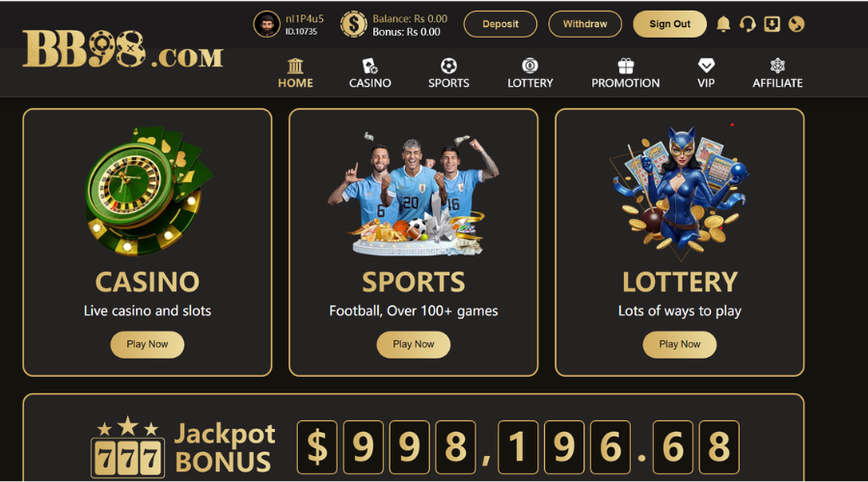This screenshot has width=868, height=482.
Task: Click the user avatar profile picture
Action: [x=267, y=24]
